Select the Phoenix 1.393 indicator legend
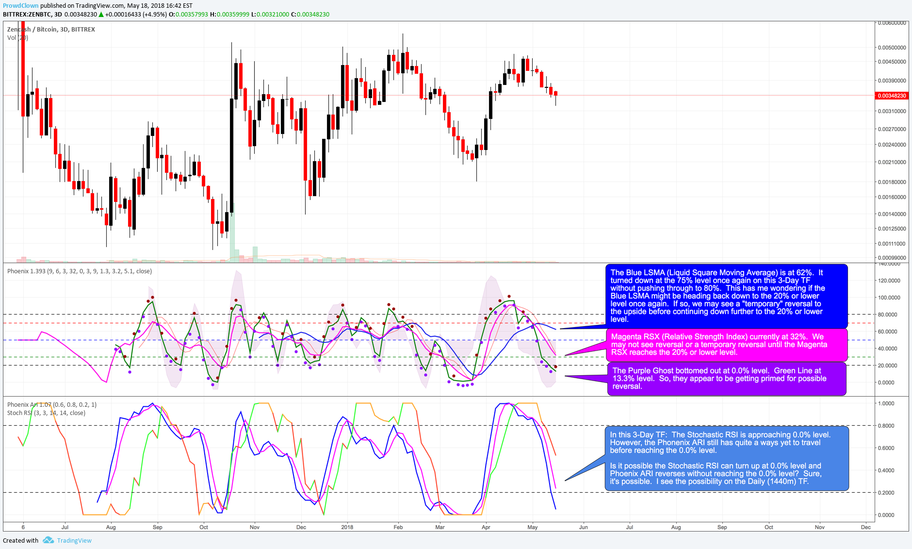Image resolution: width=912 pixels, height=549 pixels. click(80, 271)
